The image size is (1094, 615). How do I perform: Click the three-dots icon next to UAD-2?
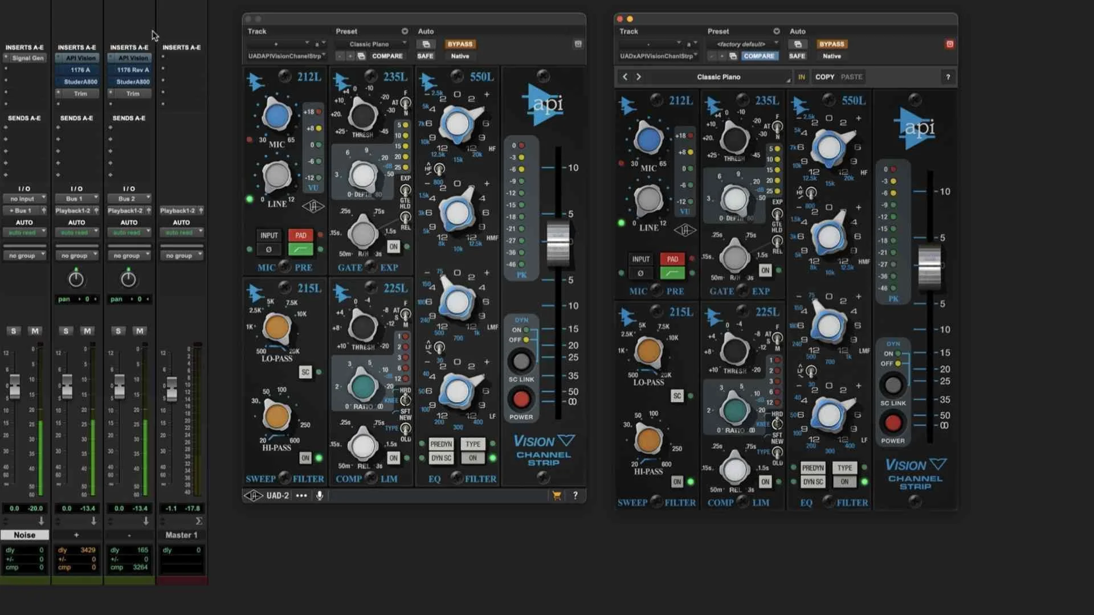point(301,495)
